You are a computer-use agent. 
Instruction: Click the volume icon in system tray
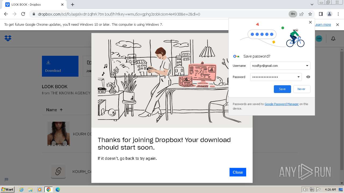click(x=305, y=190)
